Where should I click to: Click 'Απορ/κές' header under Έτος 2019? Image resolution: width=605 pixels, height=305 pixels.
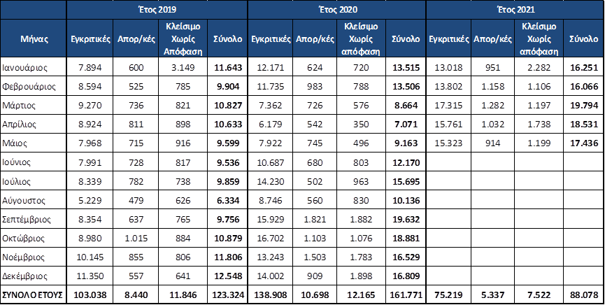point(136,39)
